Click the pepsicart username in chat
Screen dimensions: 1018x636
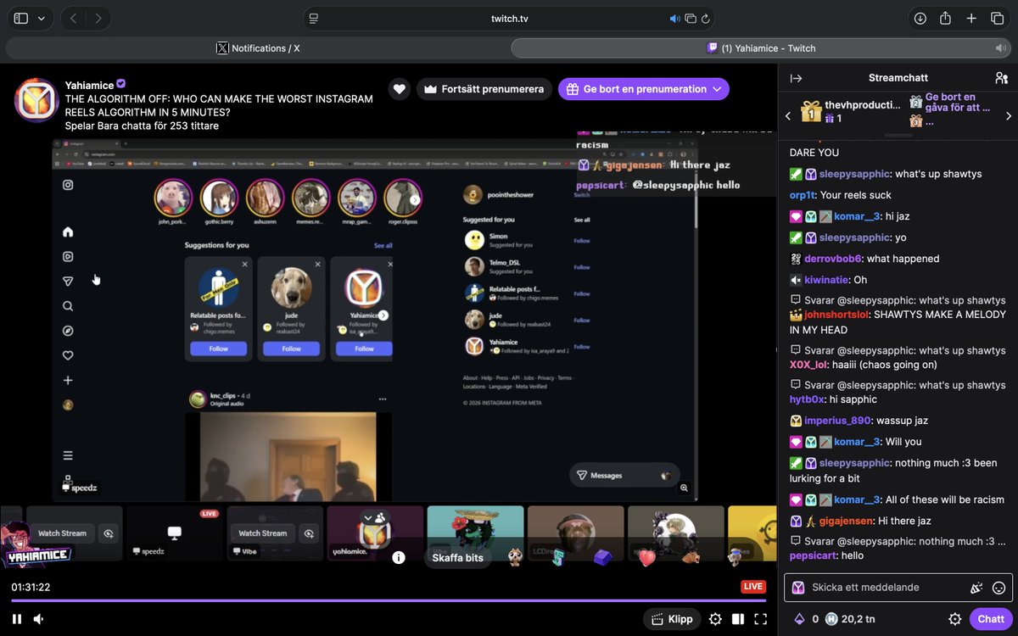coord(813,555)
